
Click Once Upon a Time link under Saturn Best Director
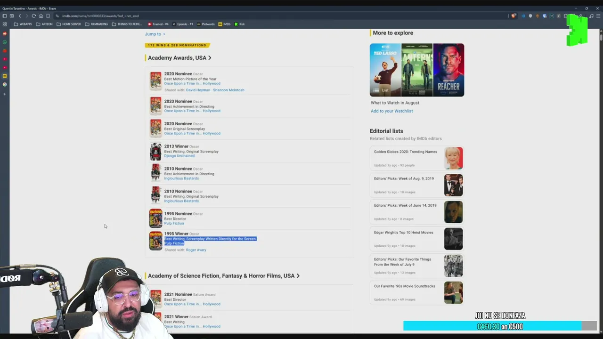(192, 304)
